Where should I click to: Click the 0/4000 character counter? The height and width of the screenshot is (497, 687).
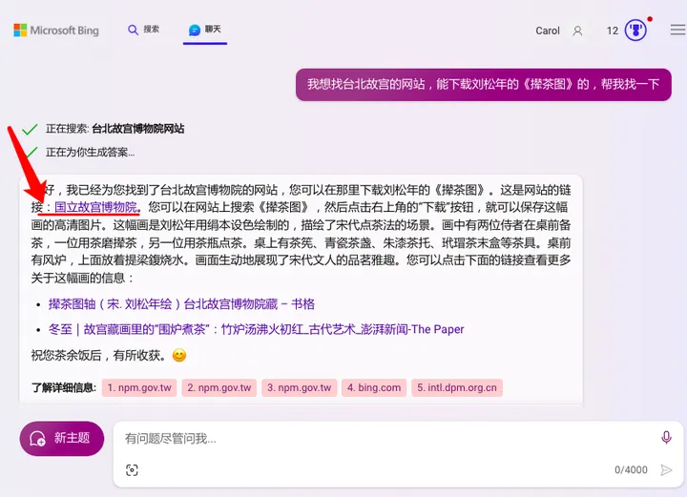point(631,470)
